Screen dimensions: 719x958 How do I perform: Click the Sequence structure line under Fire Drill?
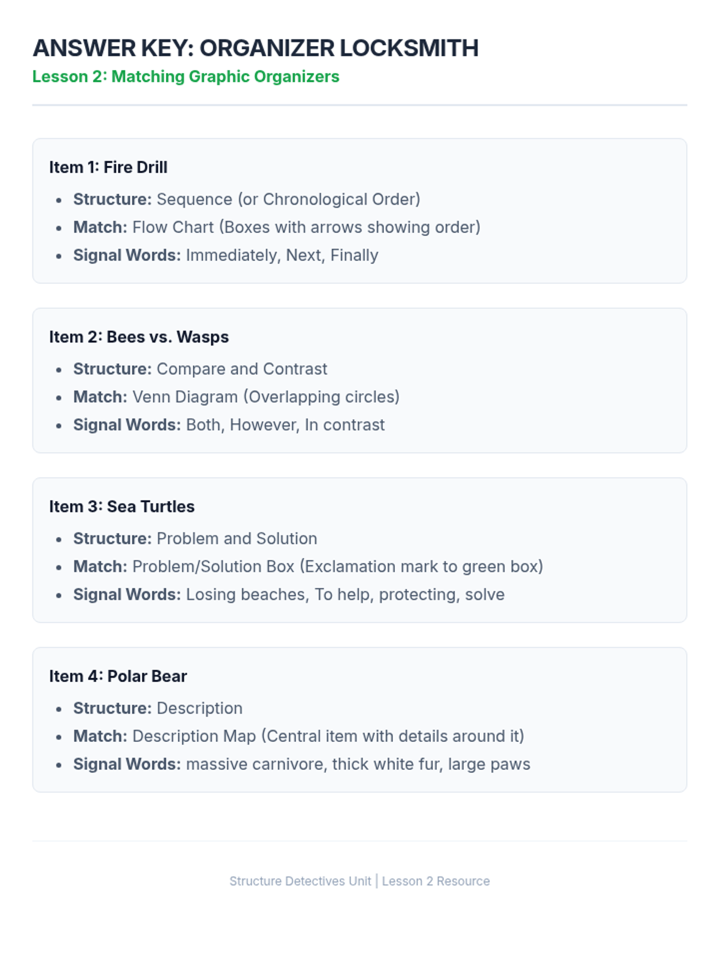[x=246, y=199]
